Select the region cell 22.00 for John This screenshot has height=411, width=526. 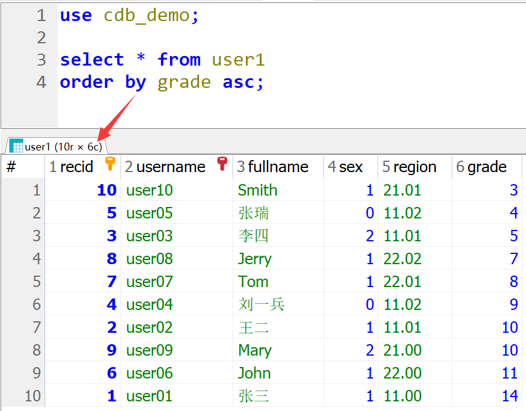point(402,373)
